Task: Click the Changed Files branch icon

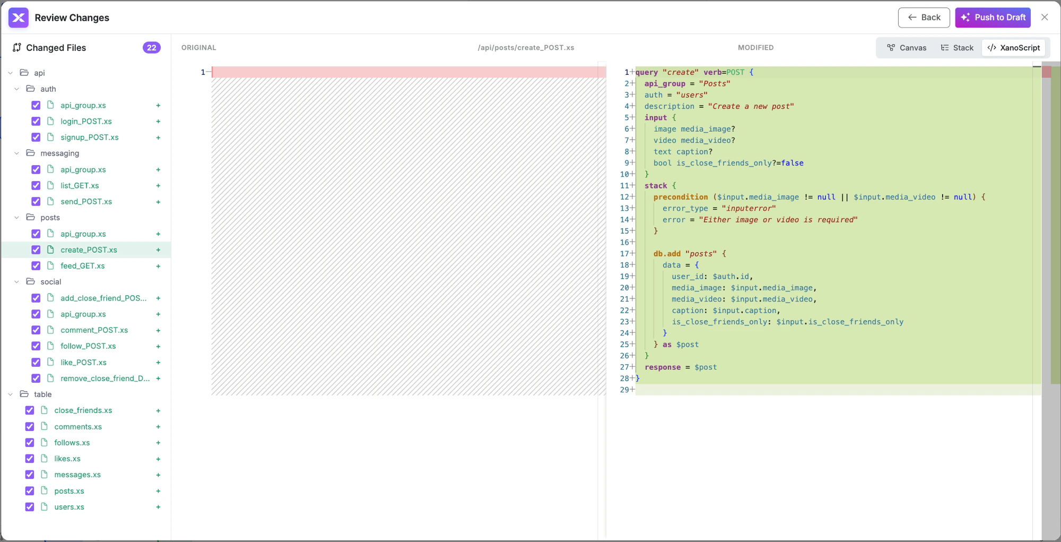Action: (x=17, y=48)
